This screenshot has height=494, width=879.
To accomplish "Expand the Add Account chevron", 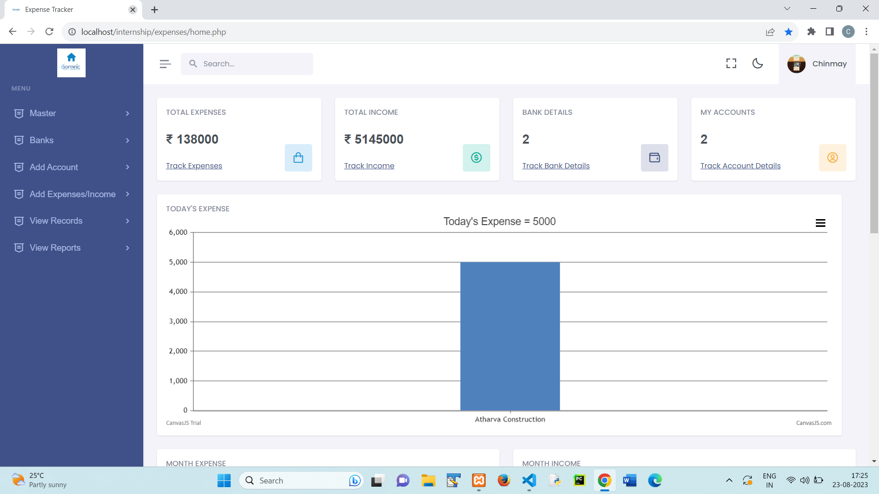I will [127, 167].
